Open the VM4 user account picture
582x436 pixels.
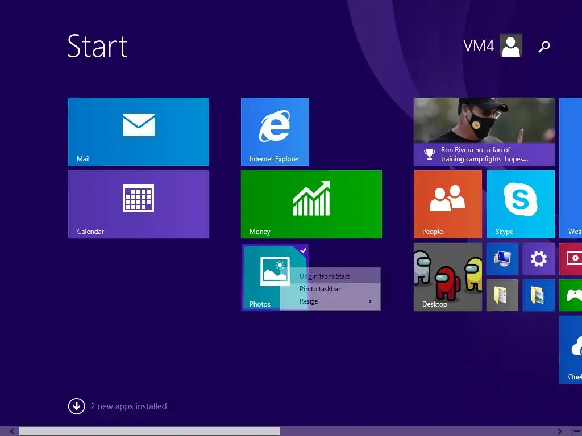point(511,45)
